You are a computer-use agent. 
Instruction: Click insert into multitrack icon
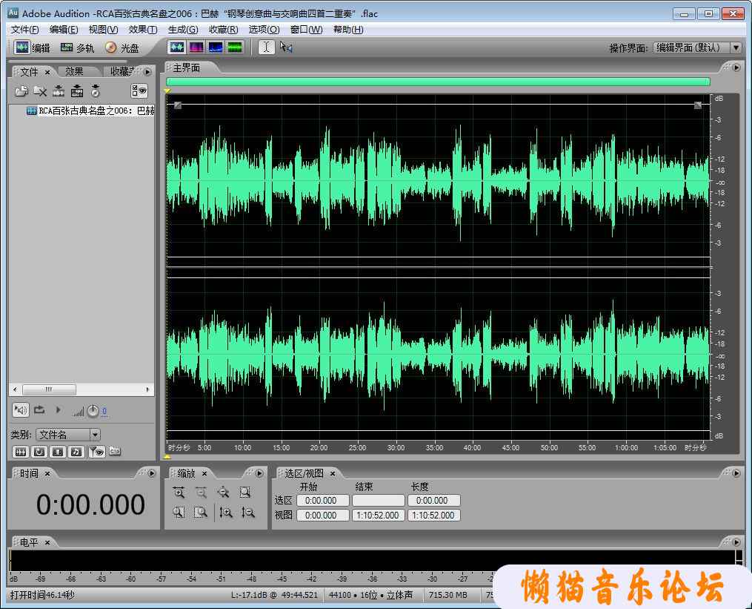click(77, 90)
